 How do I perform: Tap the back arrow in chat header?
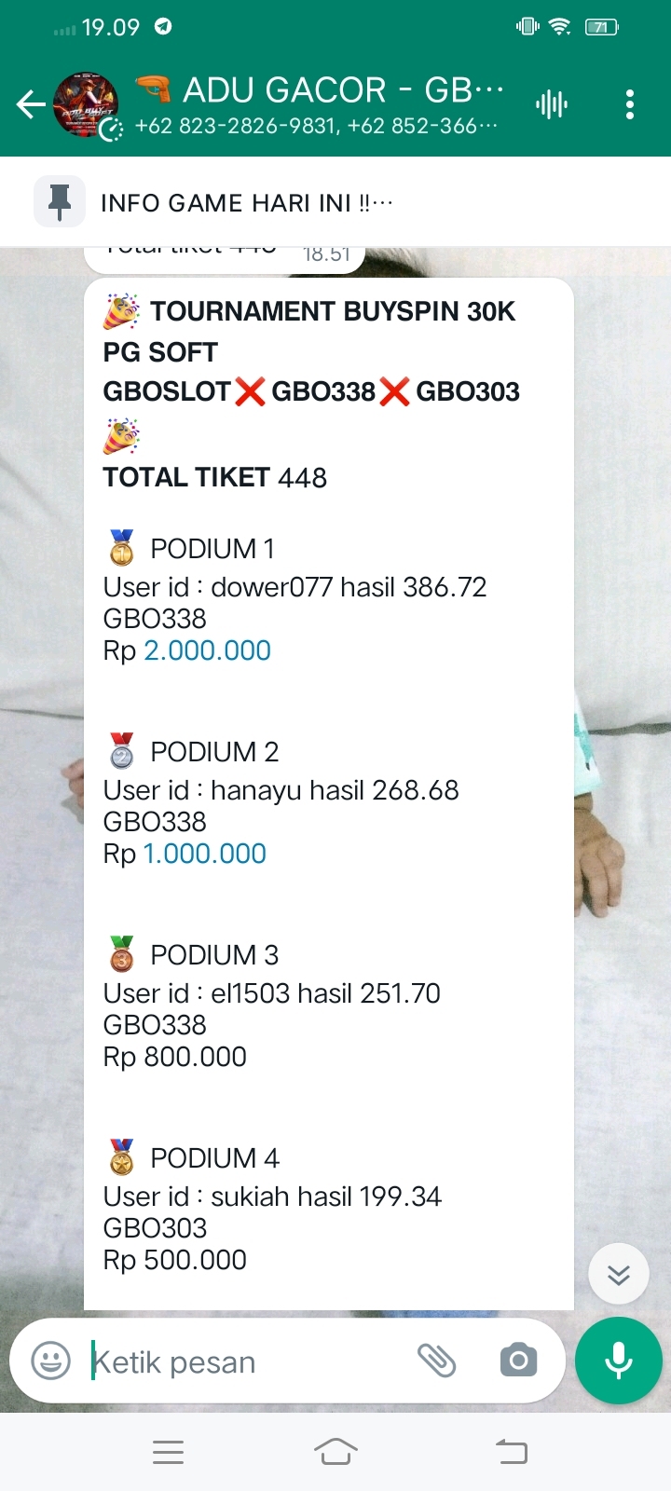(x=31, y=104)
